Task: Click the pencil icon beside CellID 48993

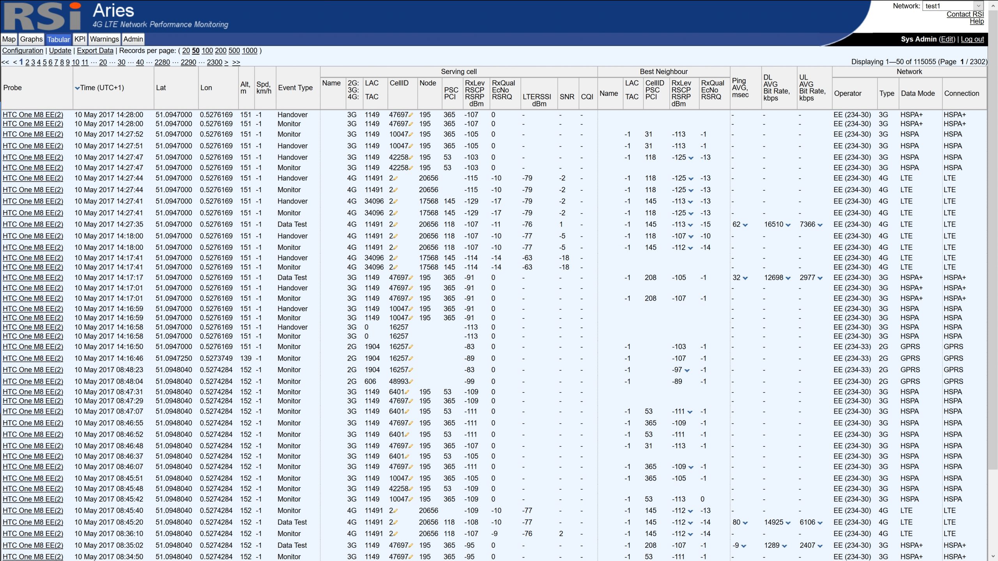Action: (x=411, y=382)
